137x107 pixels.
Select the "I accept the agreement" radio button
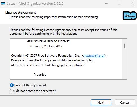12,85
